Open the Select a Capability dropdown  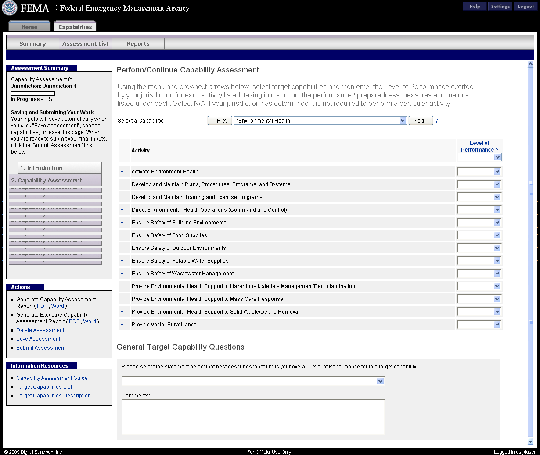(320, 121)
